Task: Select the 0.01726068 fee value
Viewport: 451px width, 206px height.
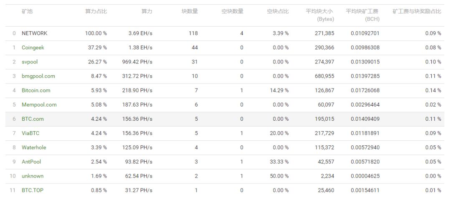Action: click(365, 90)
